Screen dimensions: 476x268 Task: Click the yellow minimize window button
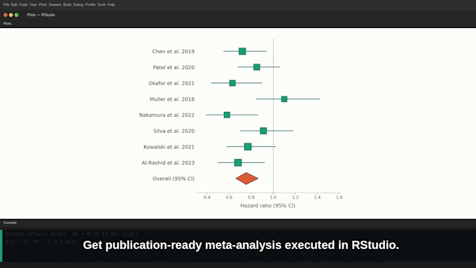pyautogui.click(x=11, y=15)
